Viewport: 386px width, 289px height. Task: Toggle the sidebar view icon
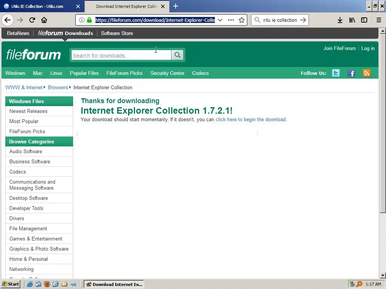[364, 20]
